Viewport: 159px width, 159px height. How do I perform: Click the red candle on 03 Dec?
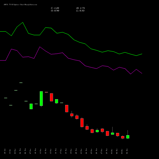[x=123, y=137]
